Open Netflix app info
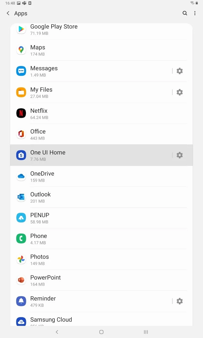Image resolution: width=203 pixels, height=338 pixels. coord(101,113)
